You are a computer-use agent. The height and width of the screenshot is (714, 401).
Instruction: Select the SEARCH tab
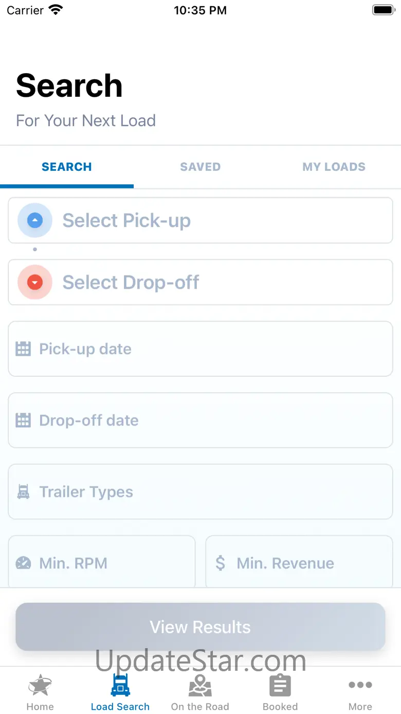point(67,167)
